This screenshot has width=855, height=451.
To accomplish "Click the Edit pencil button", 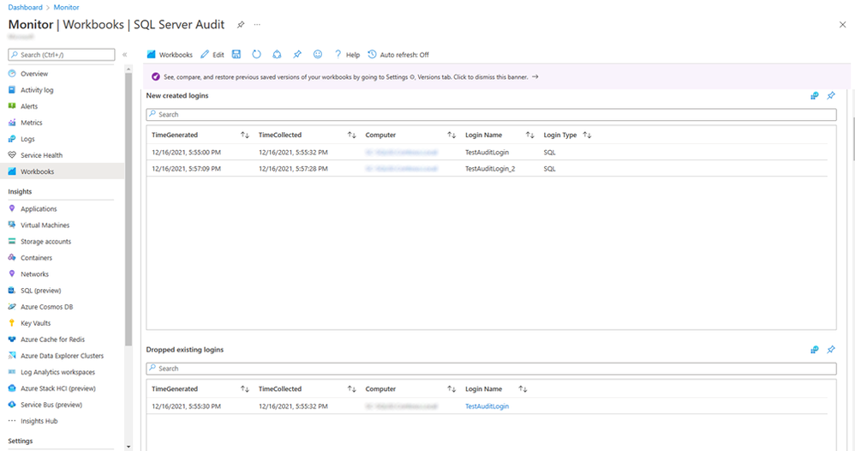I will (x=212, y=55).
